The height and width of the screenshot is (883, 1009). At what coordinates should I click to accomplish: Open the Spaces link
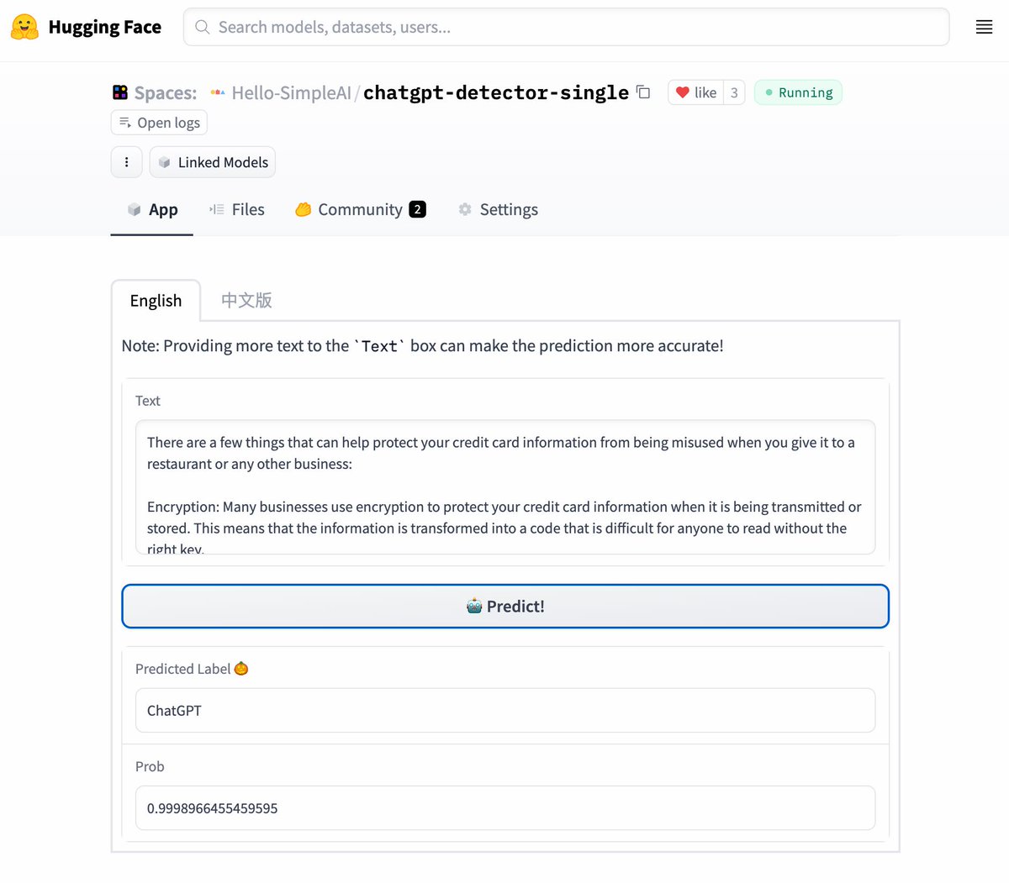click(x=165, y=92)
